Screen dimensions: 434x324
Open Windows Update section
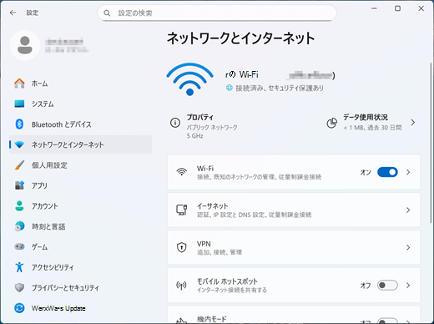tap(81, 308)
